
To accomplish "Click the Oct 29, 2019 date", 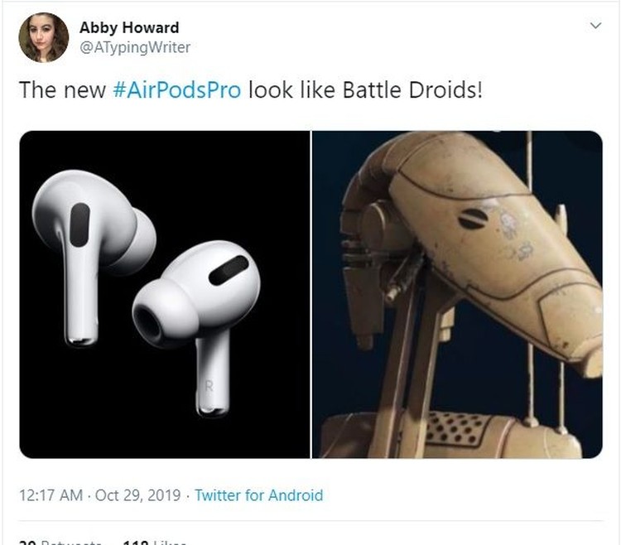I will 137,495.
